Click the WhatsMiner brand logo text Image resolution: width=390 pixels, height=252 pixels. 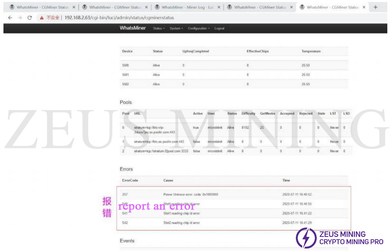coord(133,28)
